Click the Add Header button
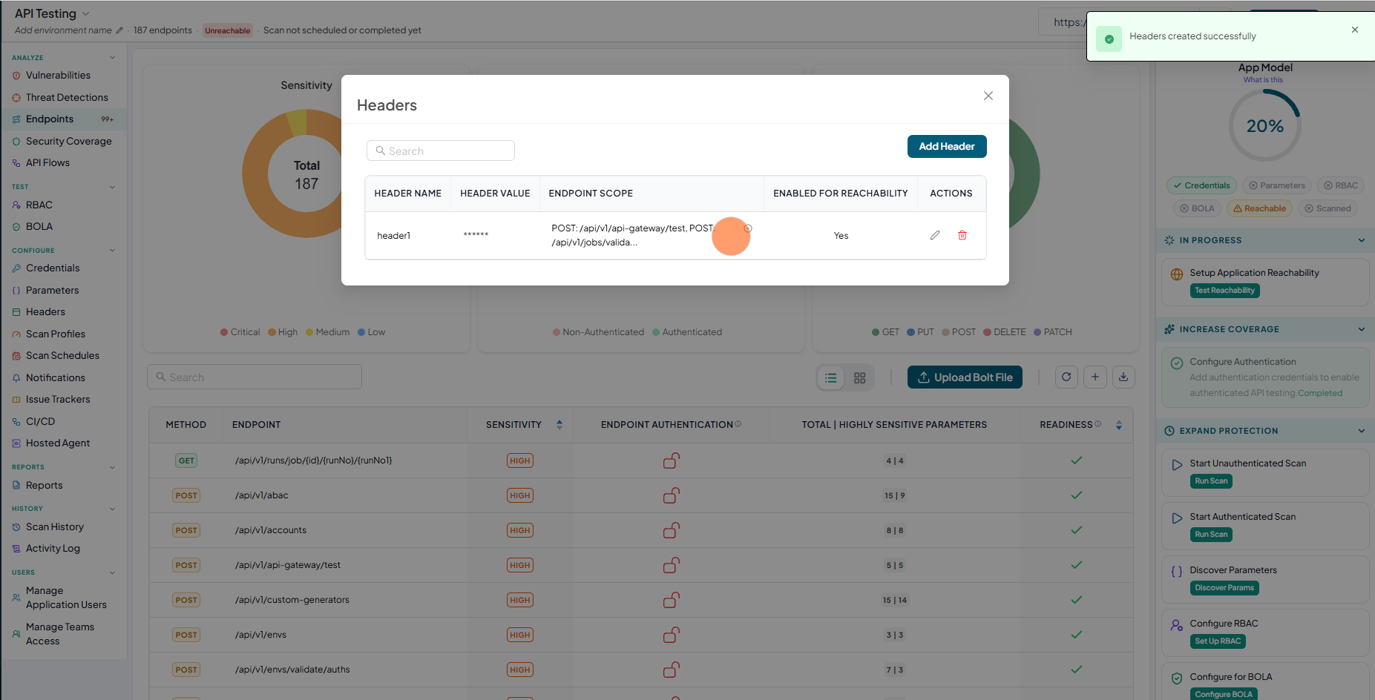Viewport: 1375px width, 700px height. (947, 146)
